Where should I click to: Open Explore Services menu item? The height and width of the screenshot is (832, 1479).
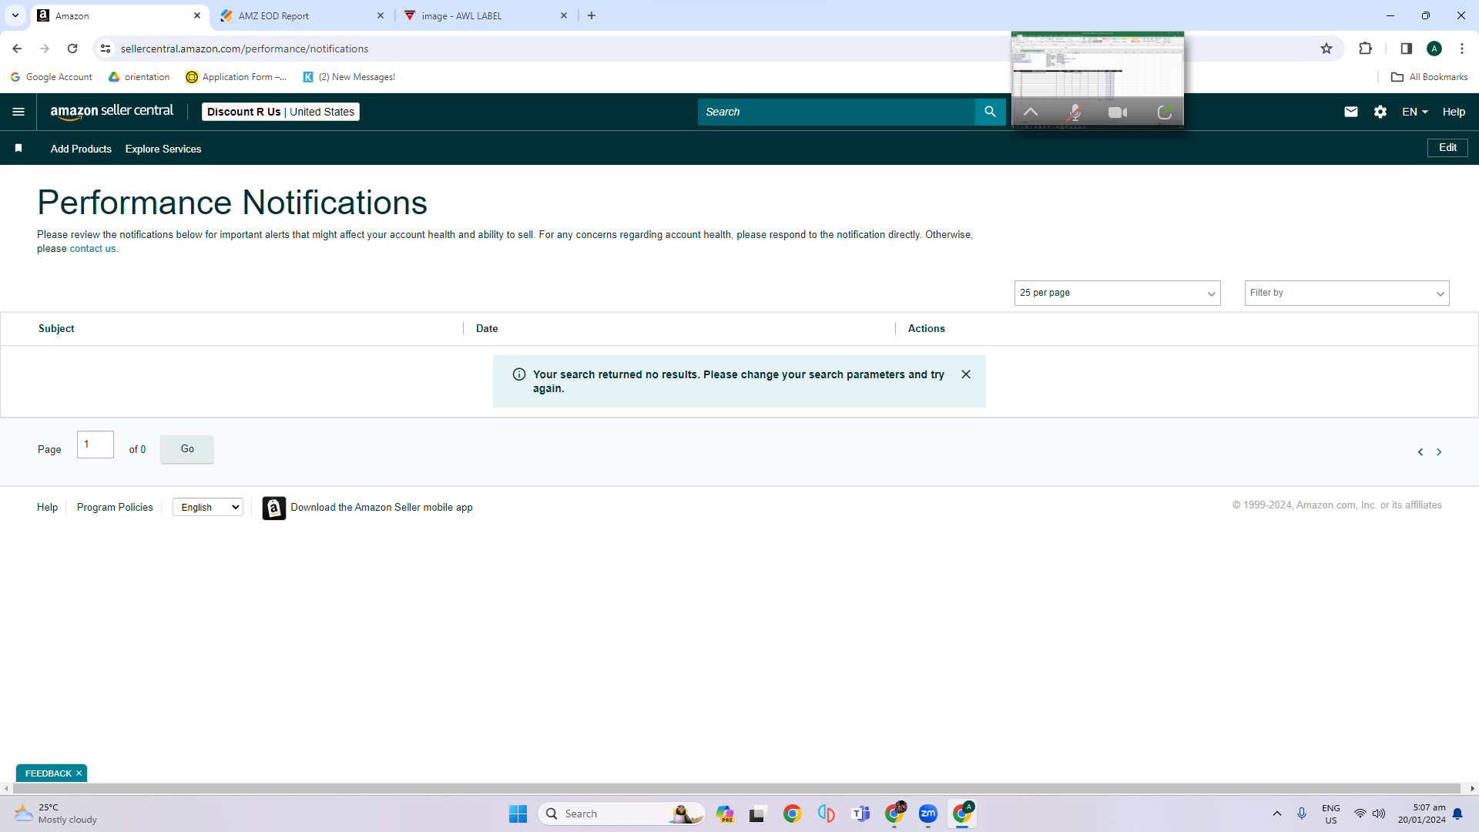pyautogui.click(x=163, y=149)
